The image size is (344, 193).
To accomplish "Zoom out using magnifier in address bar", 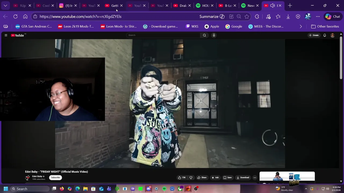I will 239,17.
